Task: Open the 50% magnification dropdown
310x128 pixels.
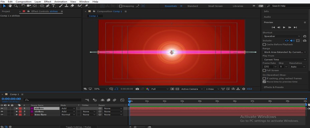Action: 101,89
